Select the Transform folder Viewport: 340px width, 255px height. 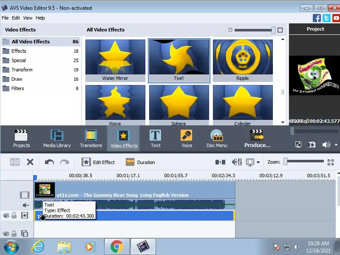pos(41,70)
